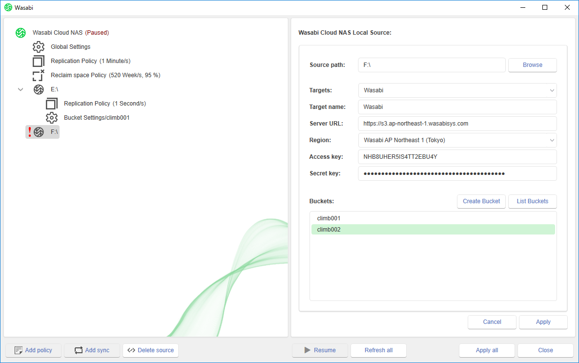
Task: Click the red error mark beside F:\
Action: (30, 132)
